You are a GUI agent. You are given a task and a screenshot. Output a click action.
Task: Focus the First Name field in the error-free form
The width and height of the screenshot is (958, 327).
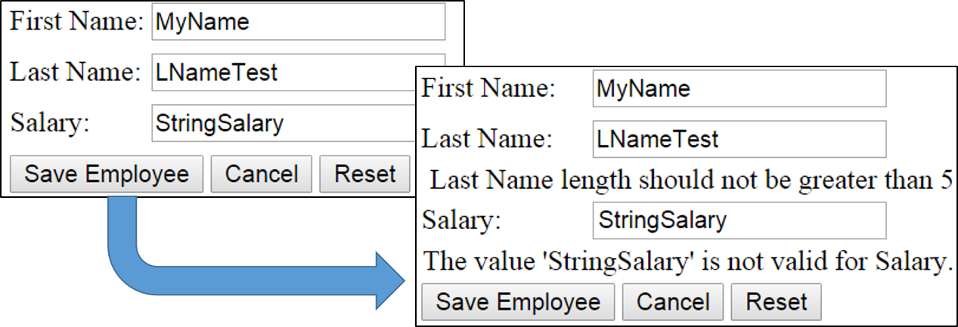tap(299, 22)
